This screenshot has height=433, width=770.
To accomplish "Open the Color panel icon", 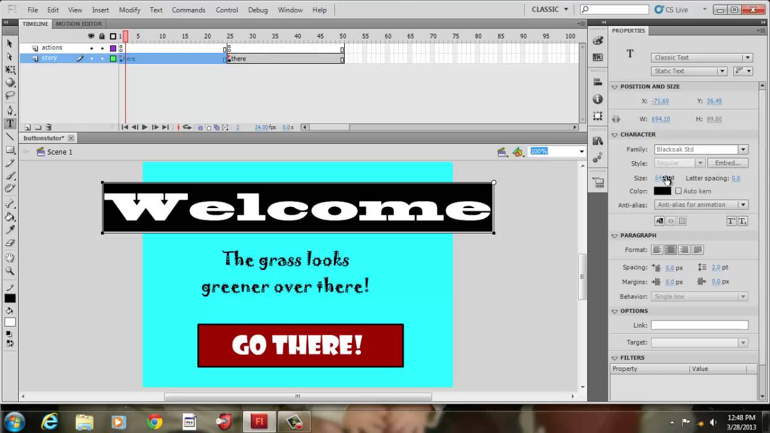I will click(x=597, y=41).
